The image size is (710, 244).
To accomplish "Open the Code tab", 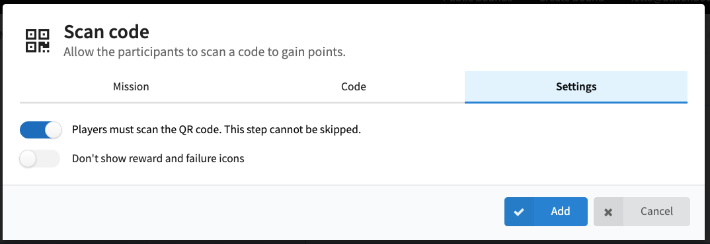I will (353, 86).
